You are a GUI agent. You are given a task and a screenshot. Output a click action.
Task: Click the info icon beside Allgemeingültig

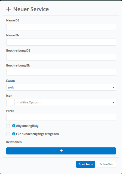(x=14, y=126)
